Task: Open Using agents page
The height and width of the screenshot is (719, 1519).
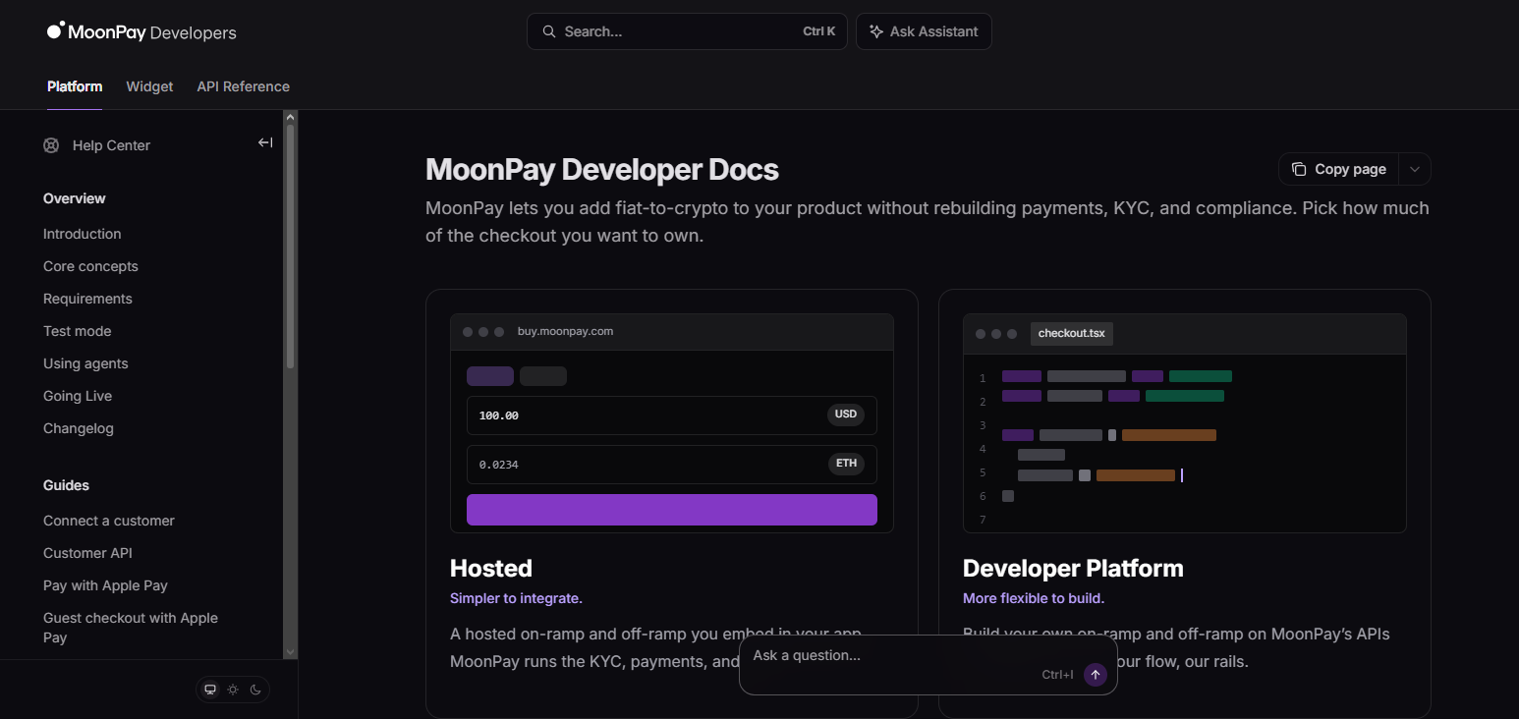Action: (85, 363)
